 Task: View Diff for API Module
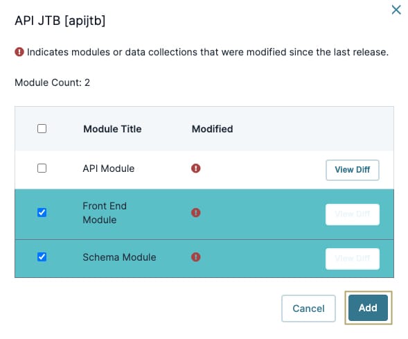coord(353,170)
